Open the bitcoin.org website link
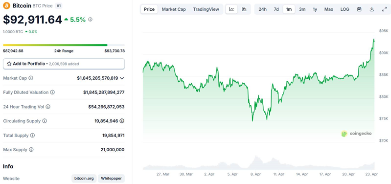 pos(84,179)
